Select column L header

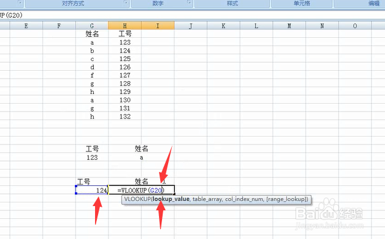click(x=256, y=26)
